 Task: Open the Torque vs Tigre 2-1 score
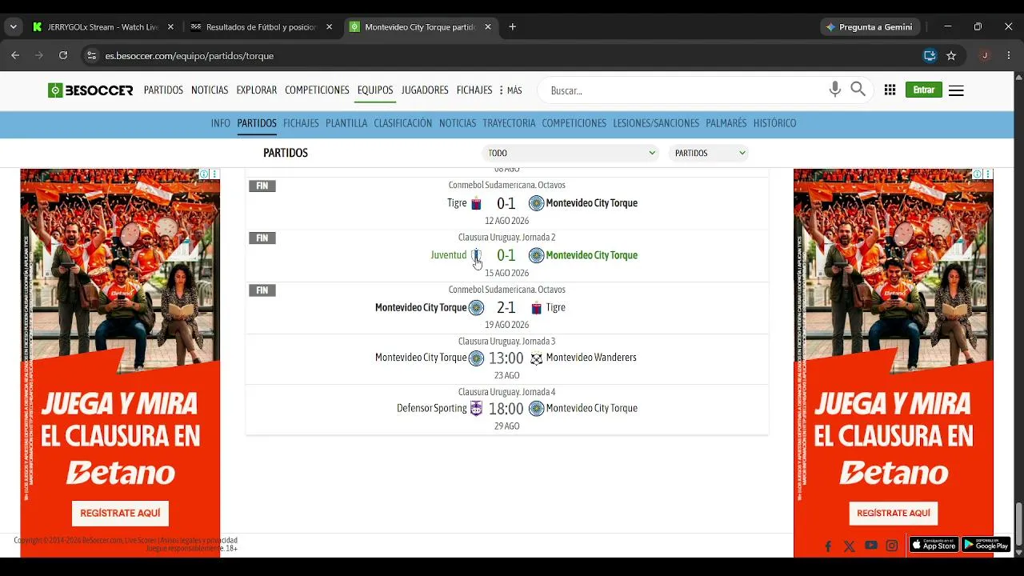(x=506, y=308)
